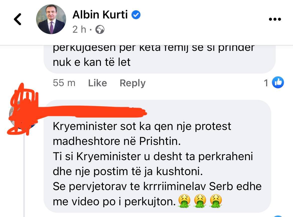Like the comment posted 55 m ago

[x=98, y=83]
